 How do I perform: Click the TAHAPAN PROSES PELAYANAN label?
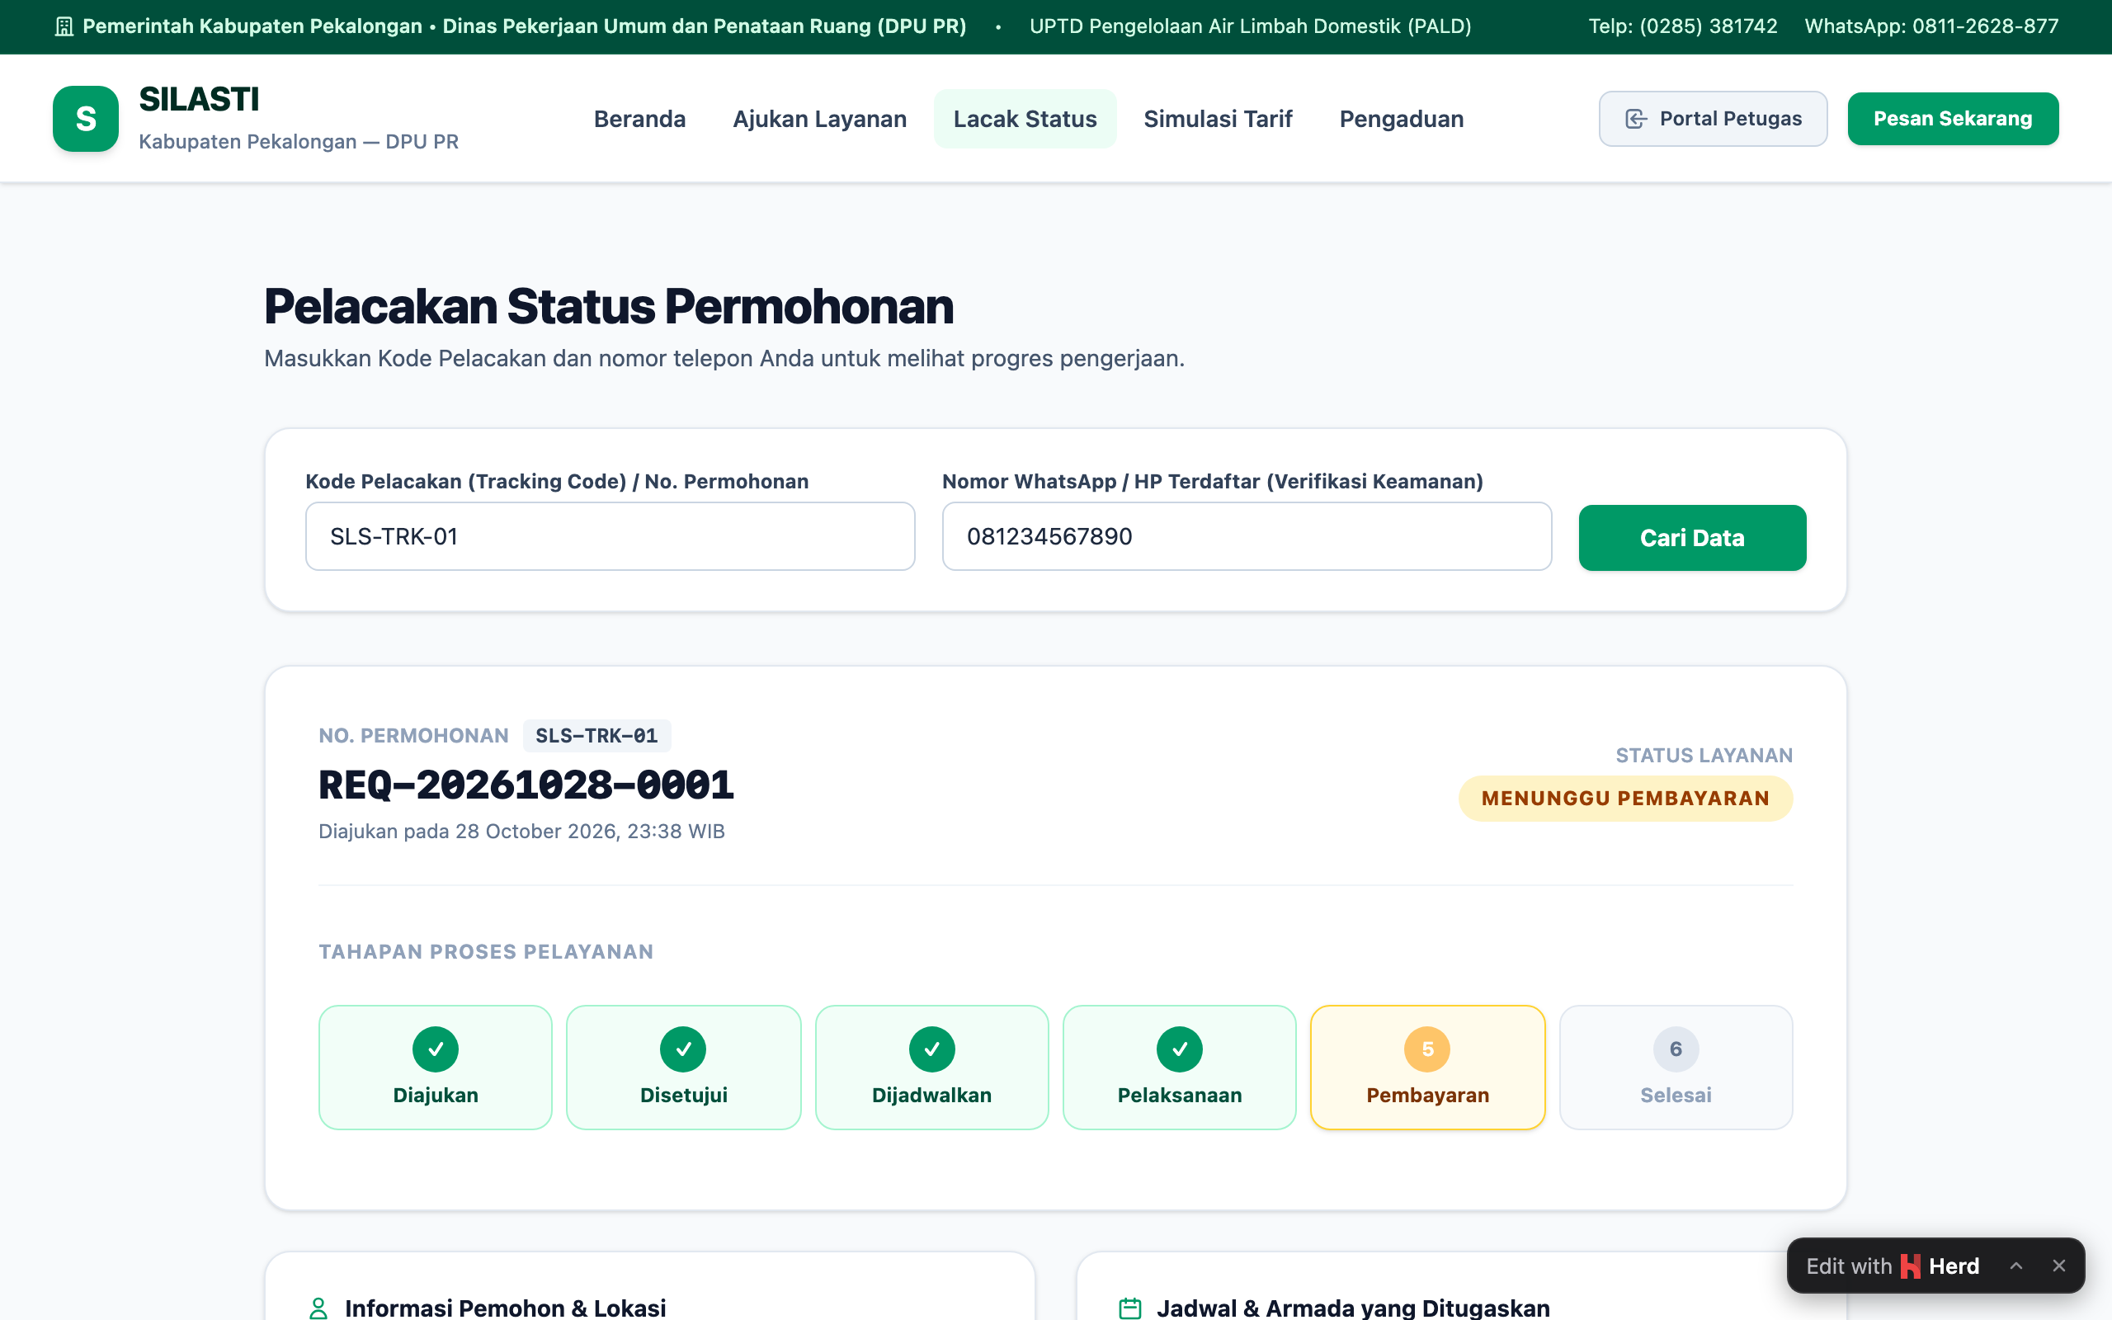pos(485,951)
